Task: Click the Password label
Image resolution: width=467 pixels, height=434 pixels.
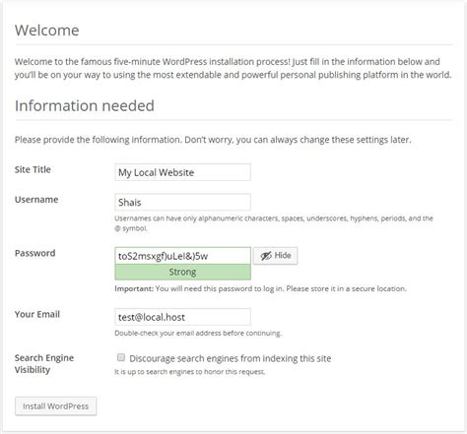Action: (x=34, y=253)
